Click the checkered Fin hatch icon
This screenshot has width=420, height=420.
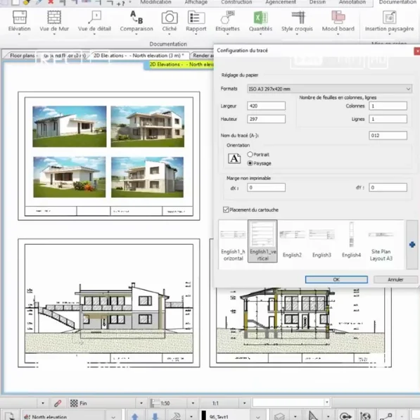coord(74,403)
